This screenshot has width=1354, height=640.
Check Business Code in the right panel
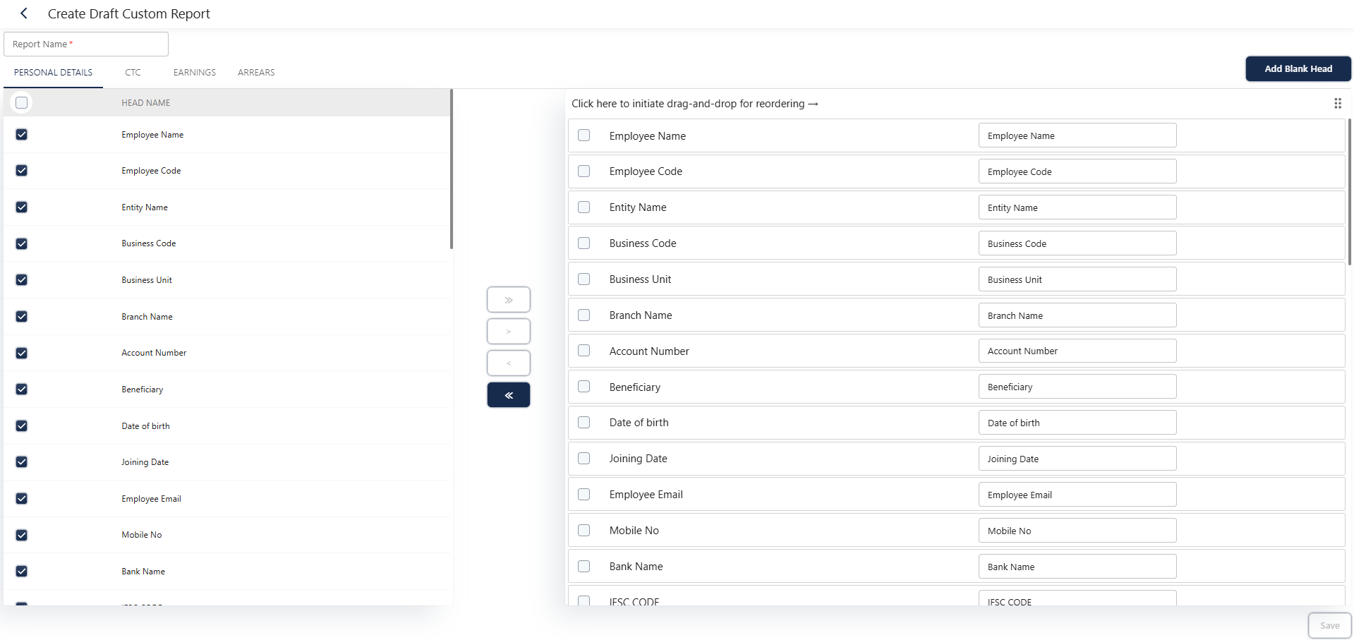point(584,243)
